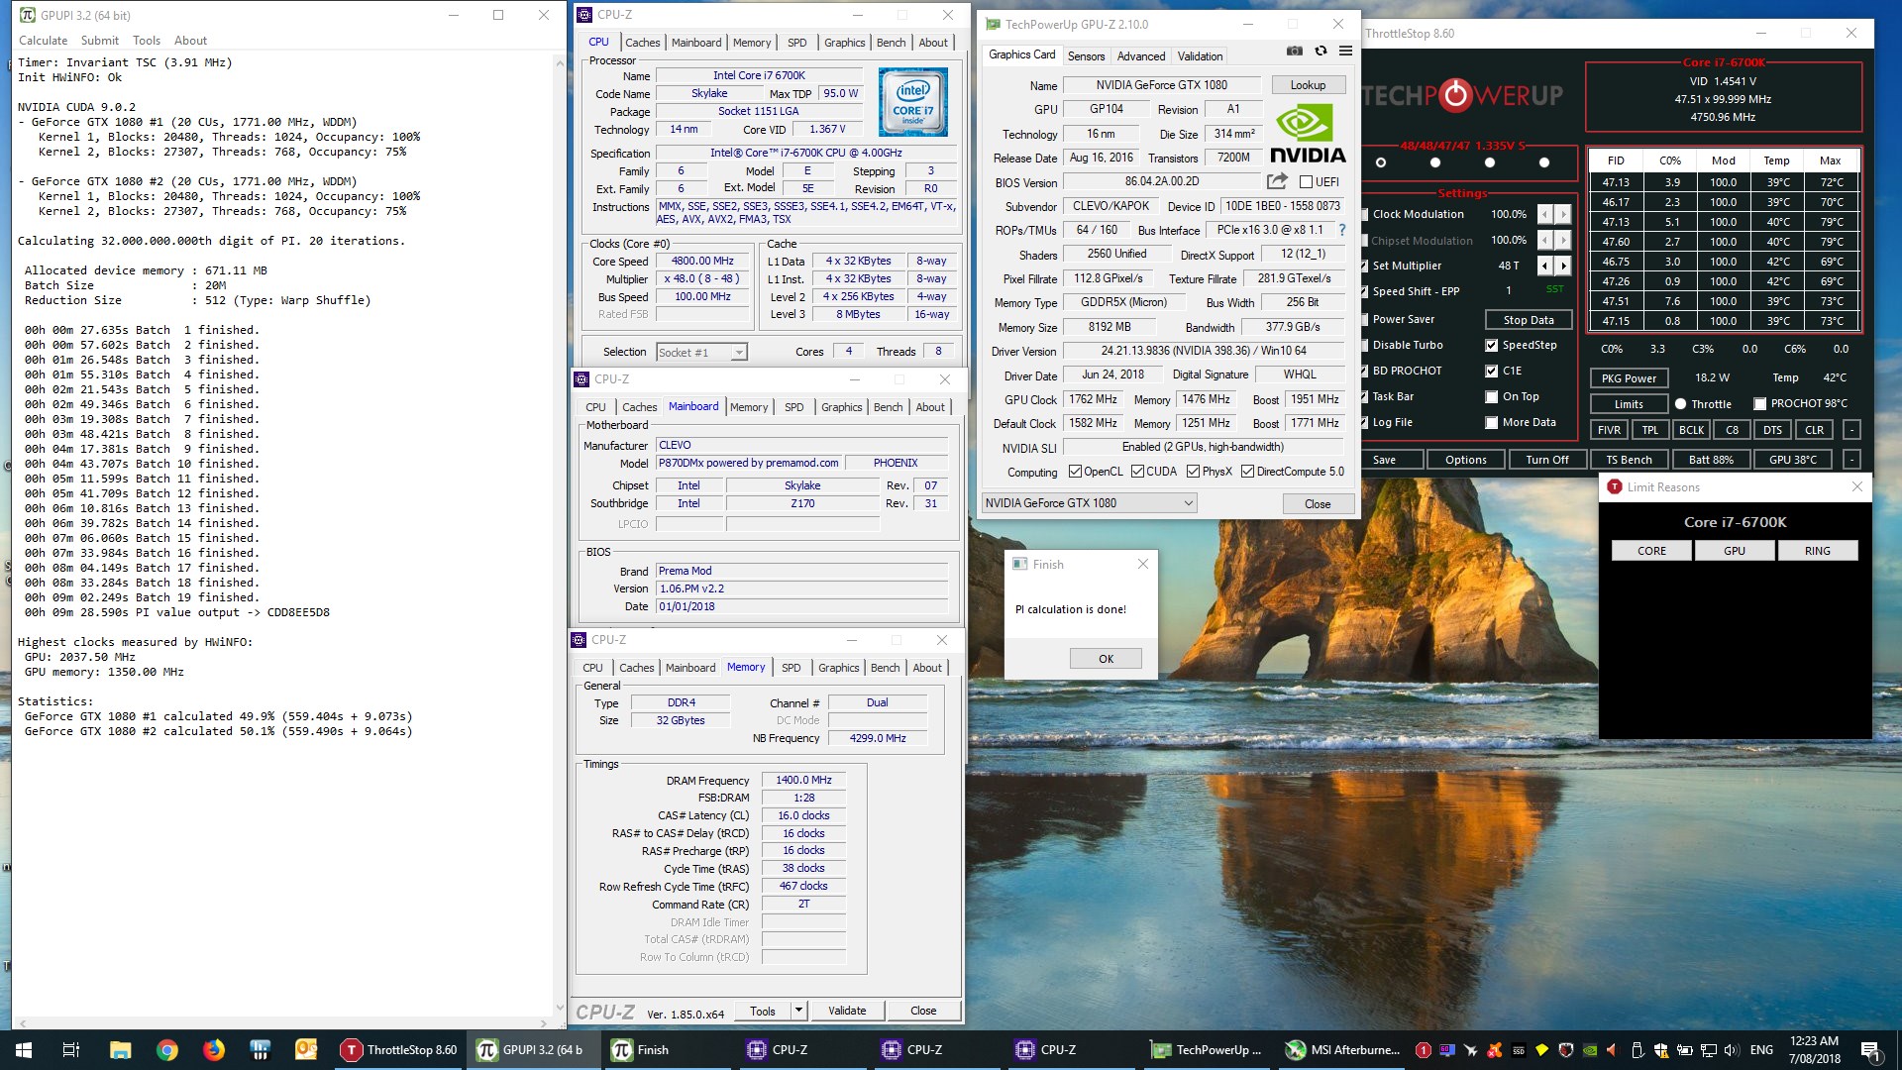1902x1070 pixels.
Task: Toggle the OpenCL checkbox
Action: pos(1075,472)
